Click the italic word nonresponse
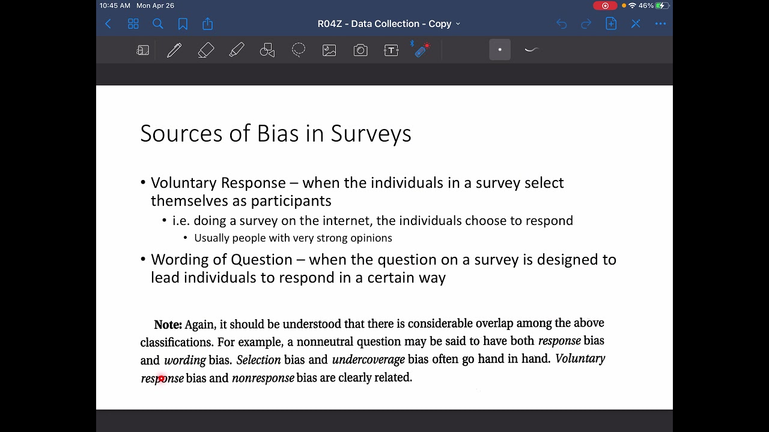Image resolution: width=769 pixels, height=432 pixels. [263, 378]
